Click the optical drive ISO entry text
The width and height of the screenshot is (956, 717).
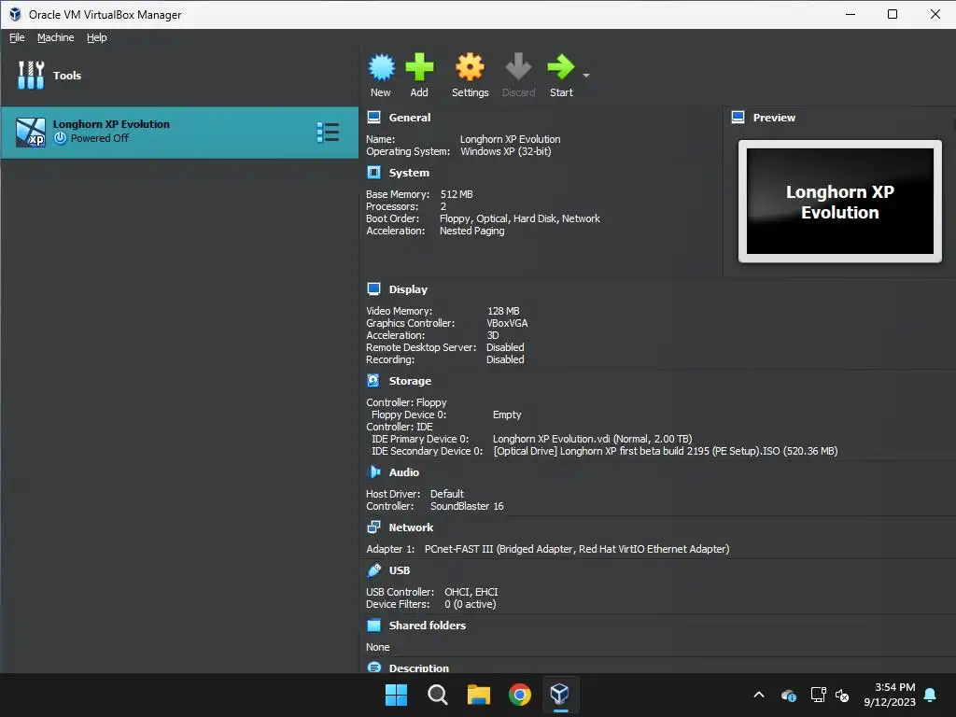(665, 451)
